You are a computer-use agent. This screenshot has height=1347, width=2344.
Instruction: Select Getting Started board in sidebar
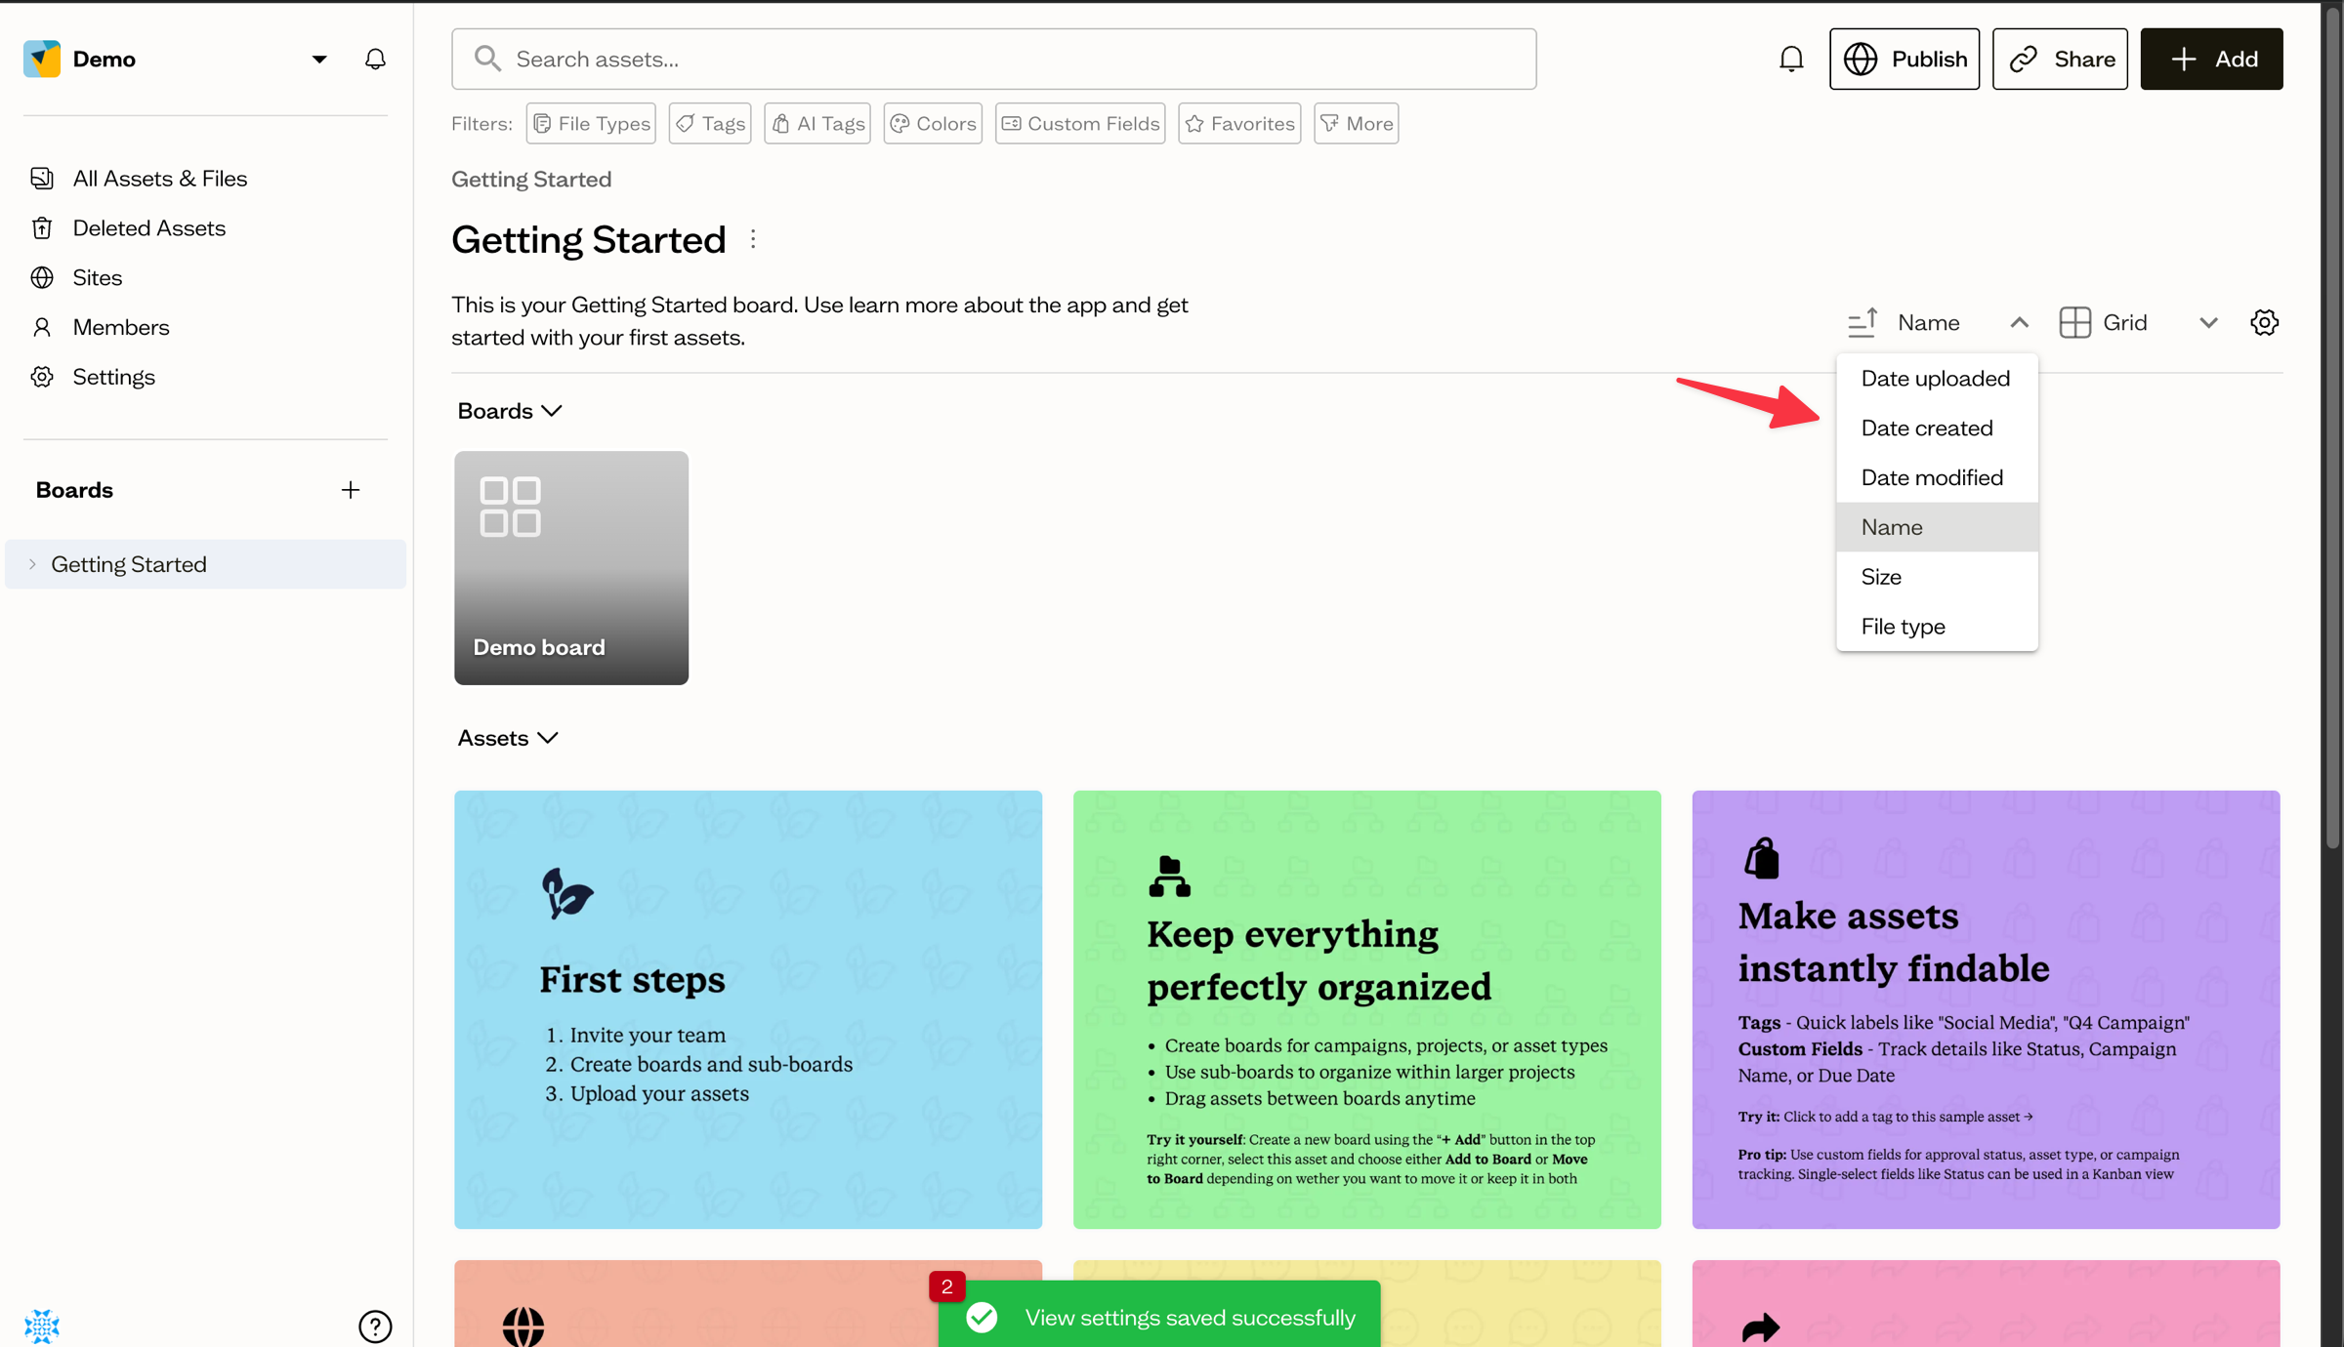205,564
